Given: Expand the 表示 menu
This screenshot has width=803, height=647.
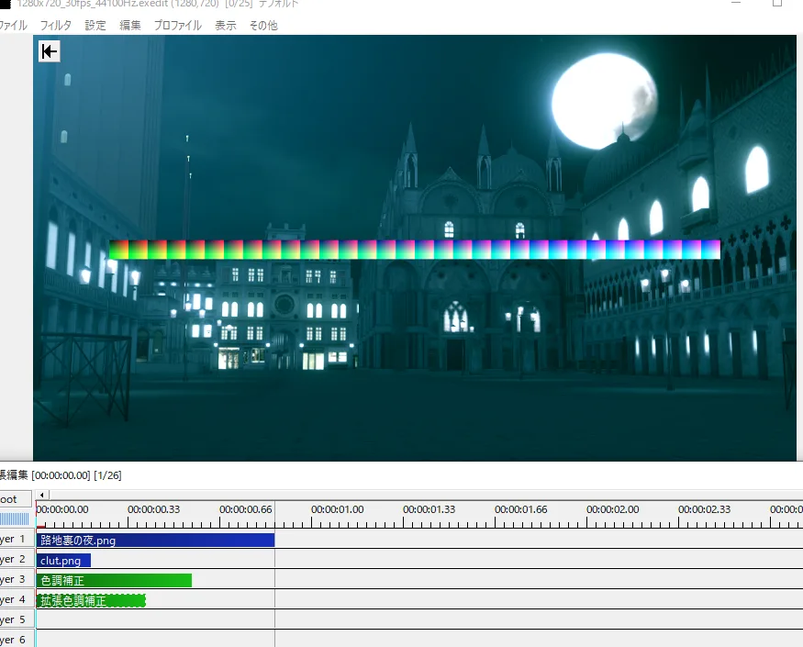Looking at the screenshot, I should tap(226, 26).
